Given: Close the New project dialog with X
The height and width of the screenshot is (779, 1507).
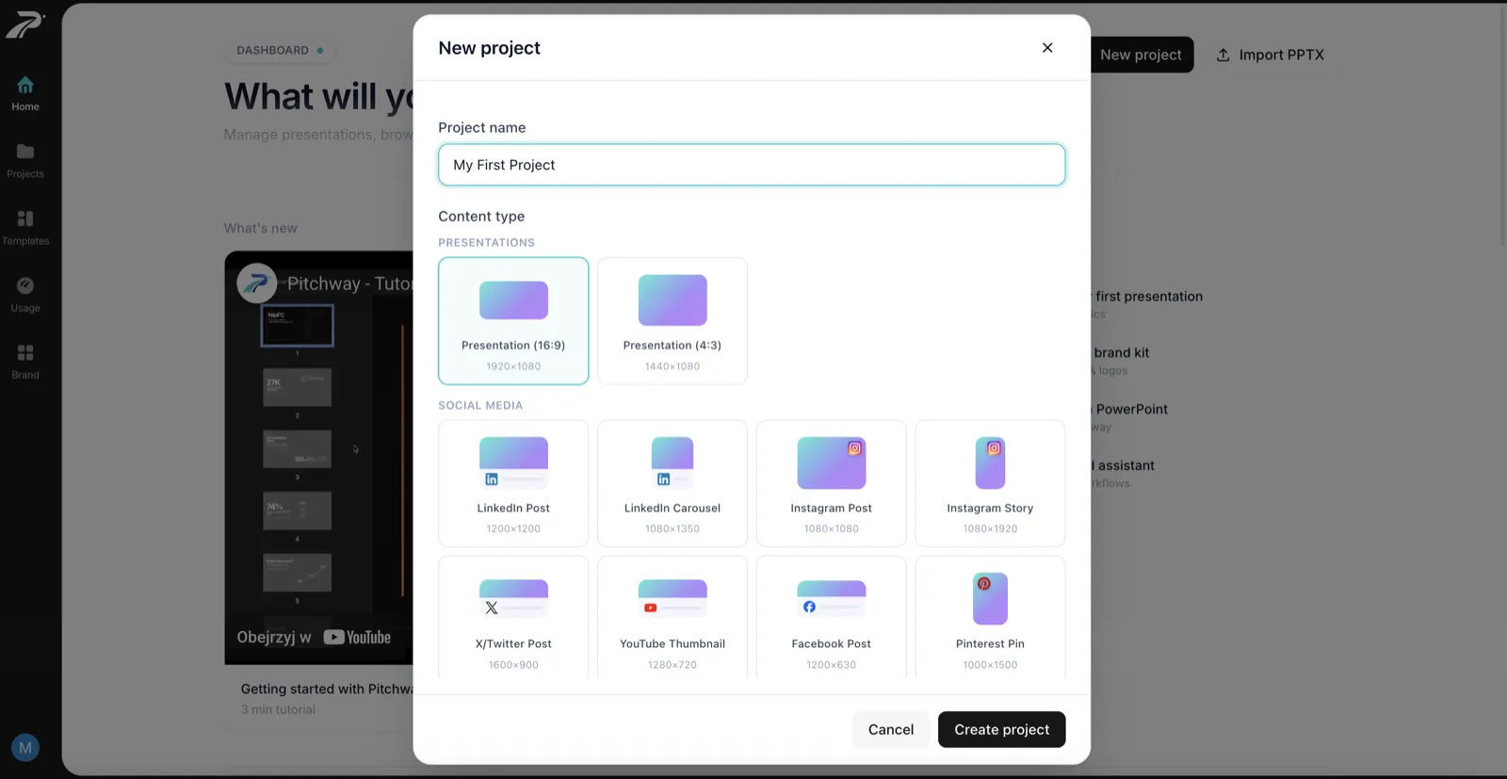Looking at the screenshot, I should [x=1047, y=48].
